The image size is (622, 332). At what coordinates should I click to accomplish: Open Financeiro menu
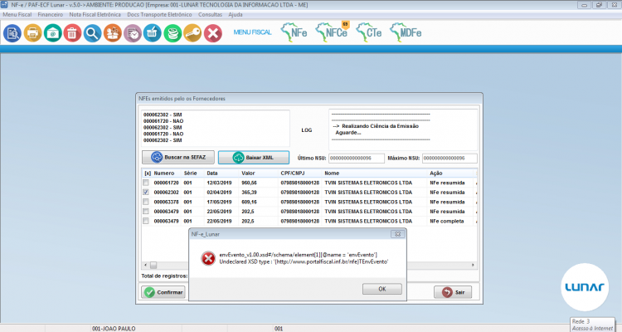[51, 15]
